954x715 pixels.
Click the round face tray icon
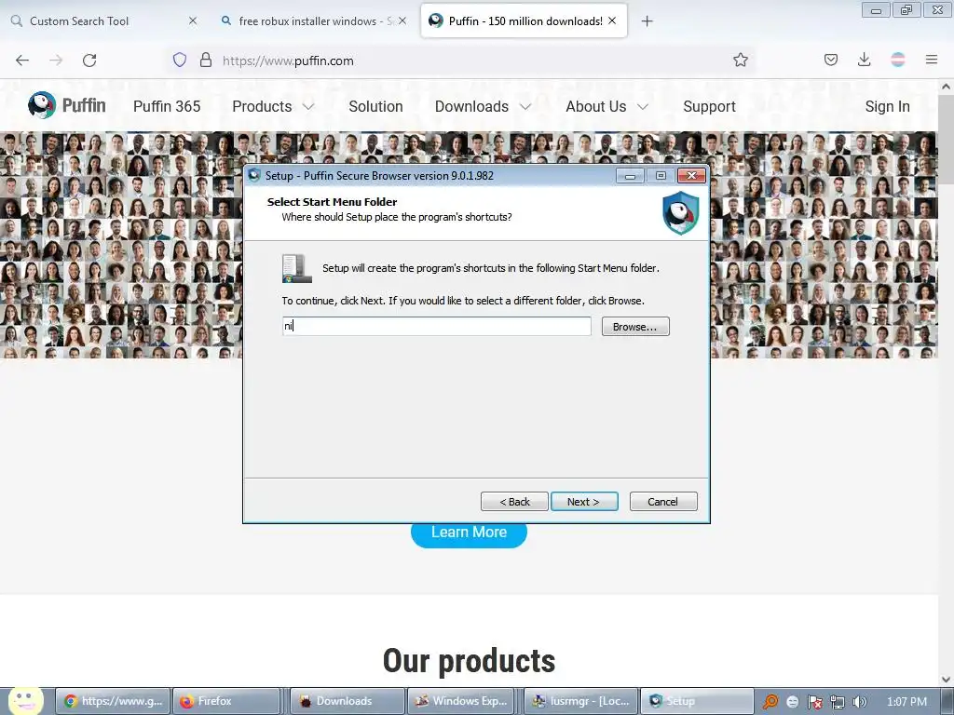pos(792,702)
